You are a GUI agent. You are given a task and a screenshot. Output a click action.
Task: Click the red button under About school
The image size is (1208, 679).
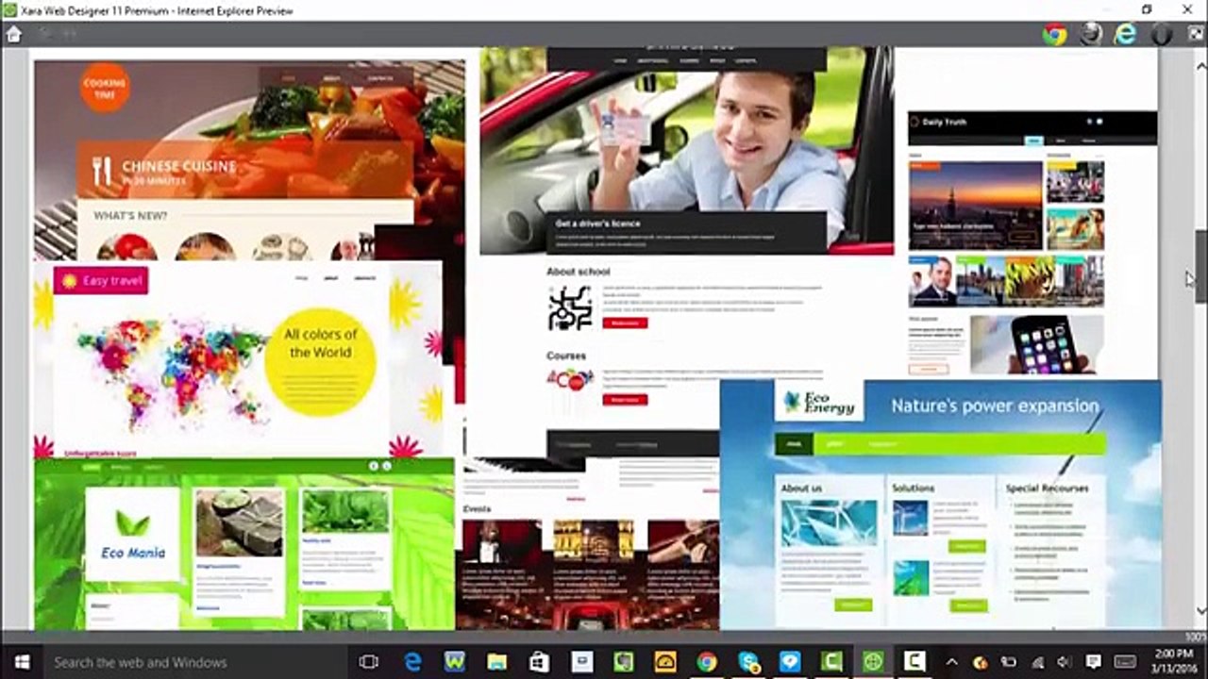click(625, 323)
